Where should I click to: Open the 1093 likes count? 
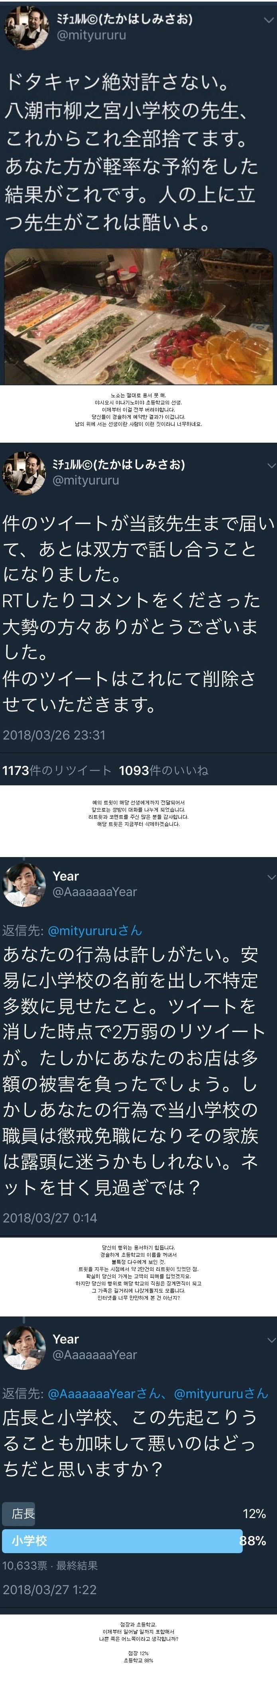coord(163,770)
